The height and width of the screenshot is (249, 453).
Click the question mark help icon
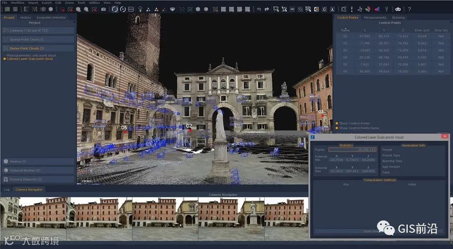point(410,9)
